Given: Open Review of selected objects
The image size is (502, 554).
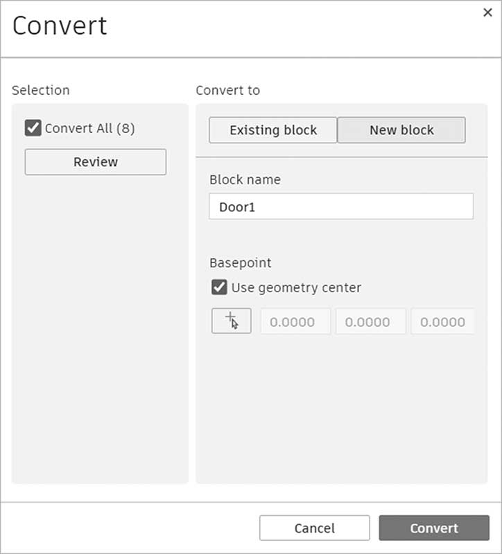Looking at the screenshot, I should pos(96,162).
